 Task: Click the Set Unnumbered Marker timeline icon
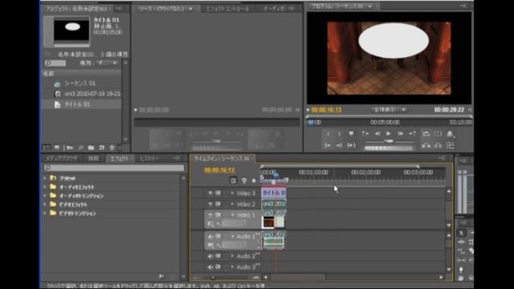tap(254, 181)
